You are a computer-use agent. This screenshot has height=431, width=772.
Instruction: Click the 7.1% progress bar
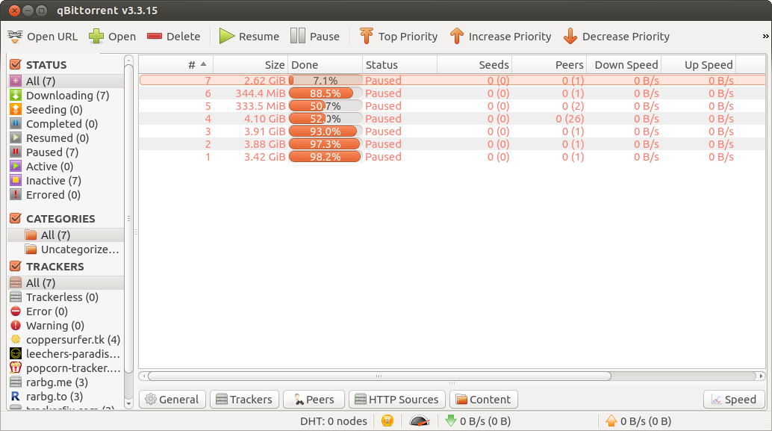pos(325,80)
